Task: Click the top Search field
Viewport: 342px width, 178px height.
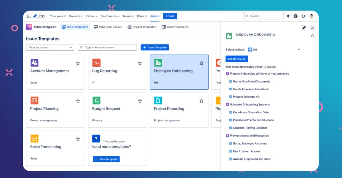Action: click(264, 16)
